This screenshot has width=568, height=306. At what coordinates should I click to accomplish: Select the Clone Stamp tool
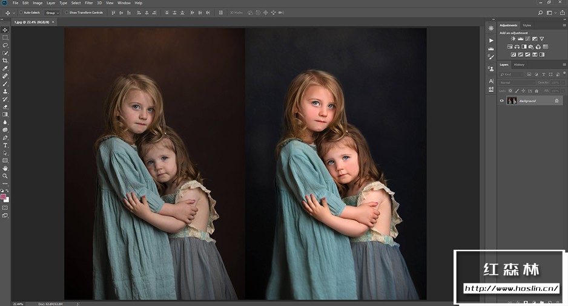click(x=5, y=91)
